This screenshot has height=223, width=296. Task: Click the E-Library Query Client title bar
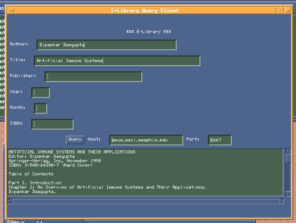tap(145, 10)
